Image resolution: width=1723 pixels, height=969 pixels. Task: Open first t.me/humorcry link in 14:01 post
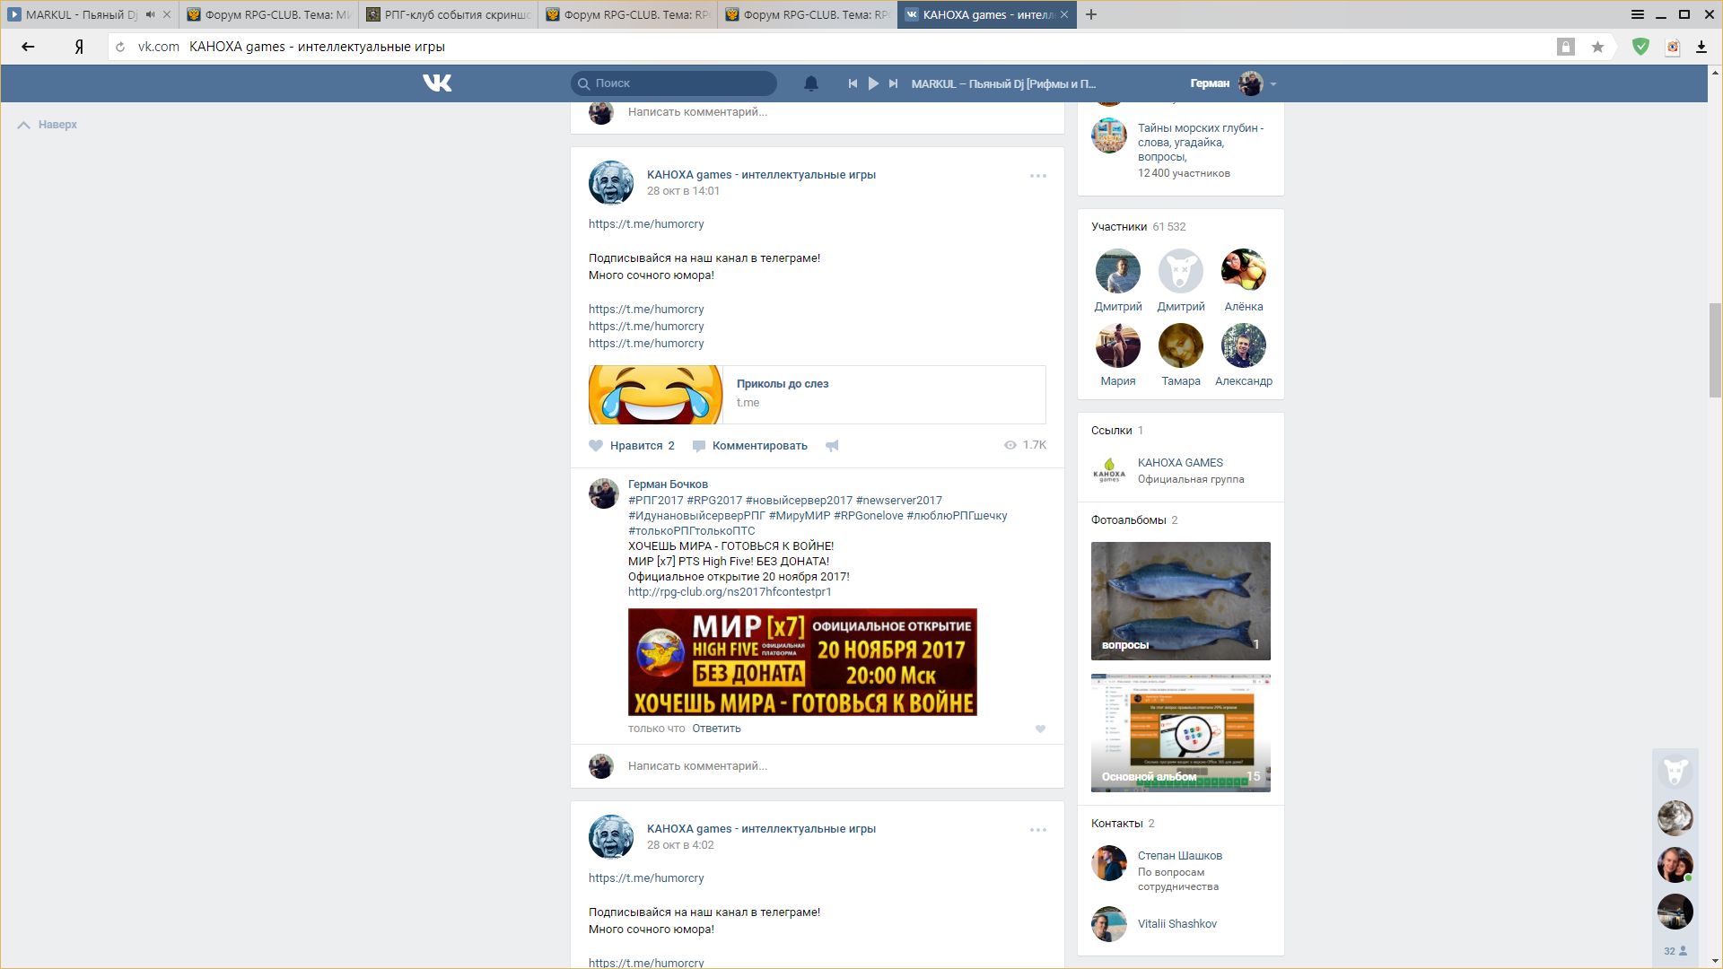point(646,224)
